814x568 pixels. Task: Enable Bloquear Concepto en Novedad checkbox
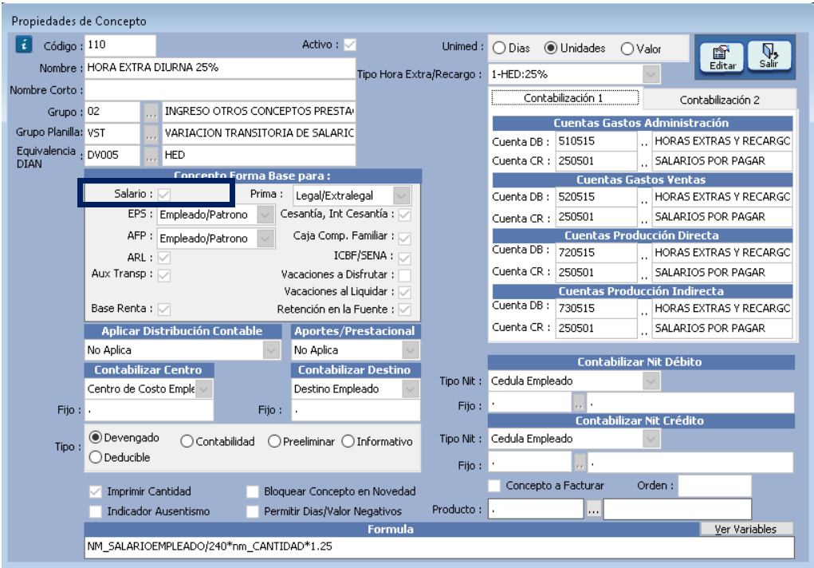pos(252,491)
